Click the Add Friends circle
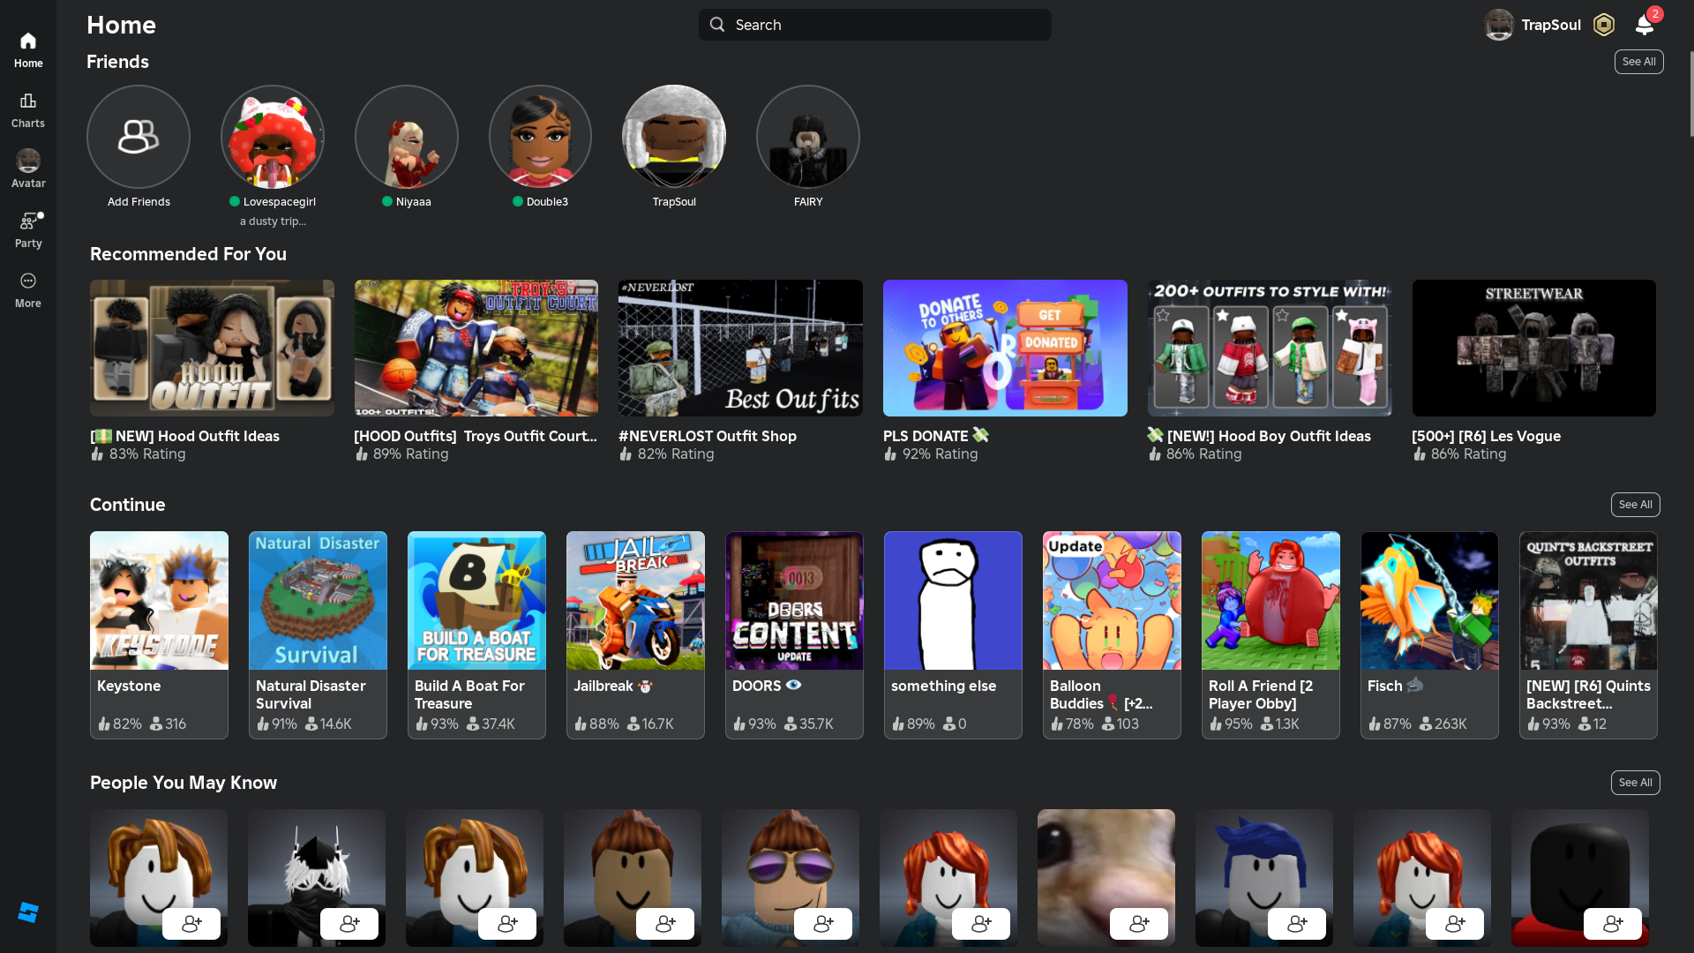This screenshot has height=953, width=1694. [x=139, y=137]
